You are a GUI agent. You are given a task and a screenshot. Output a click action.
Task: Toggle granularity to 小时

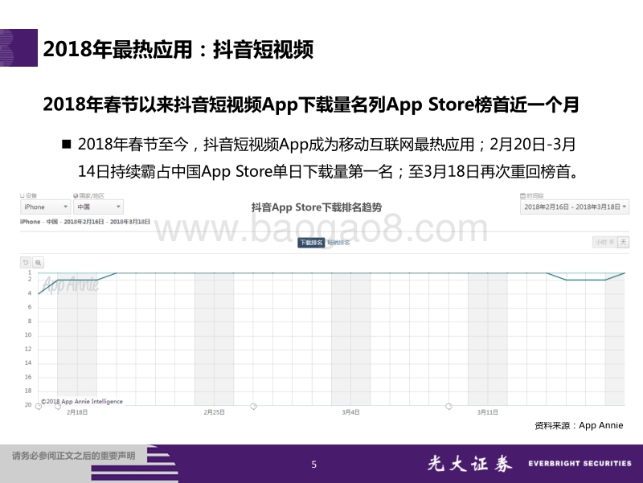point(604,242)
